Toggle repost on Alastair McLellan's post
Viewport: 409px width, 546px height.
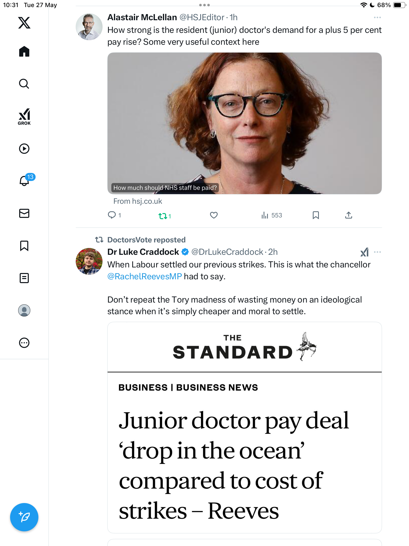[x=165, y=216]
